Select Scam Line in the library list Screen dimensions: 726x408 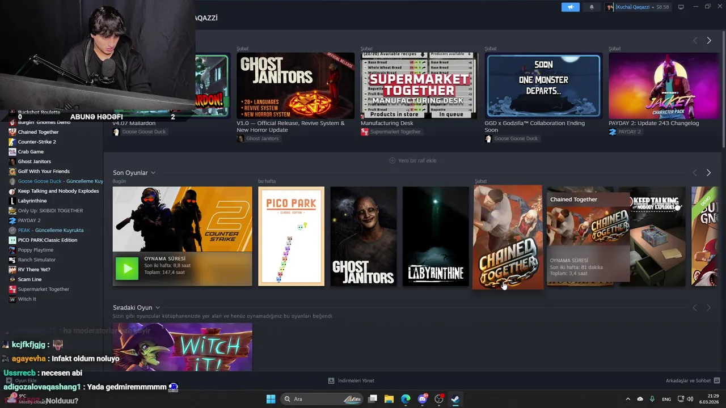click(x=29, y=279)
